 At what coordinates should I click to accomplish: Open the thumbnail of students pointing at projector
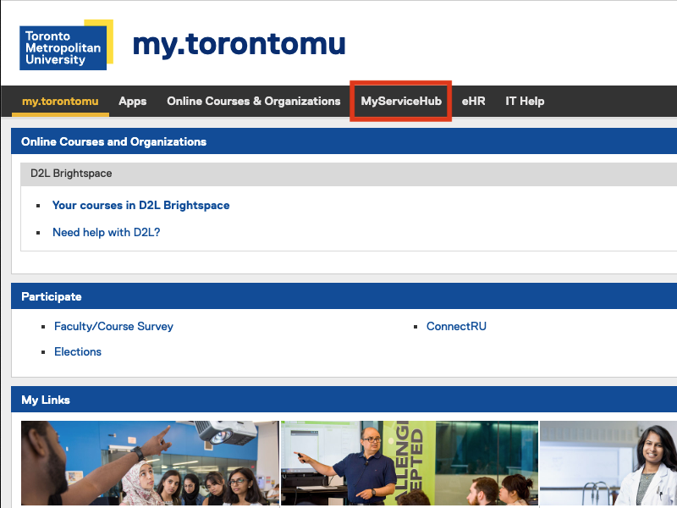(151, 463)
